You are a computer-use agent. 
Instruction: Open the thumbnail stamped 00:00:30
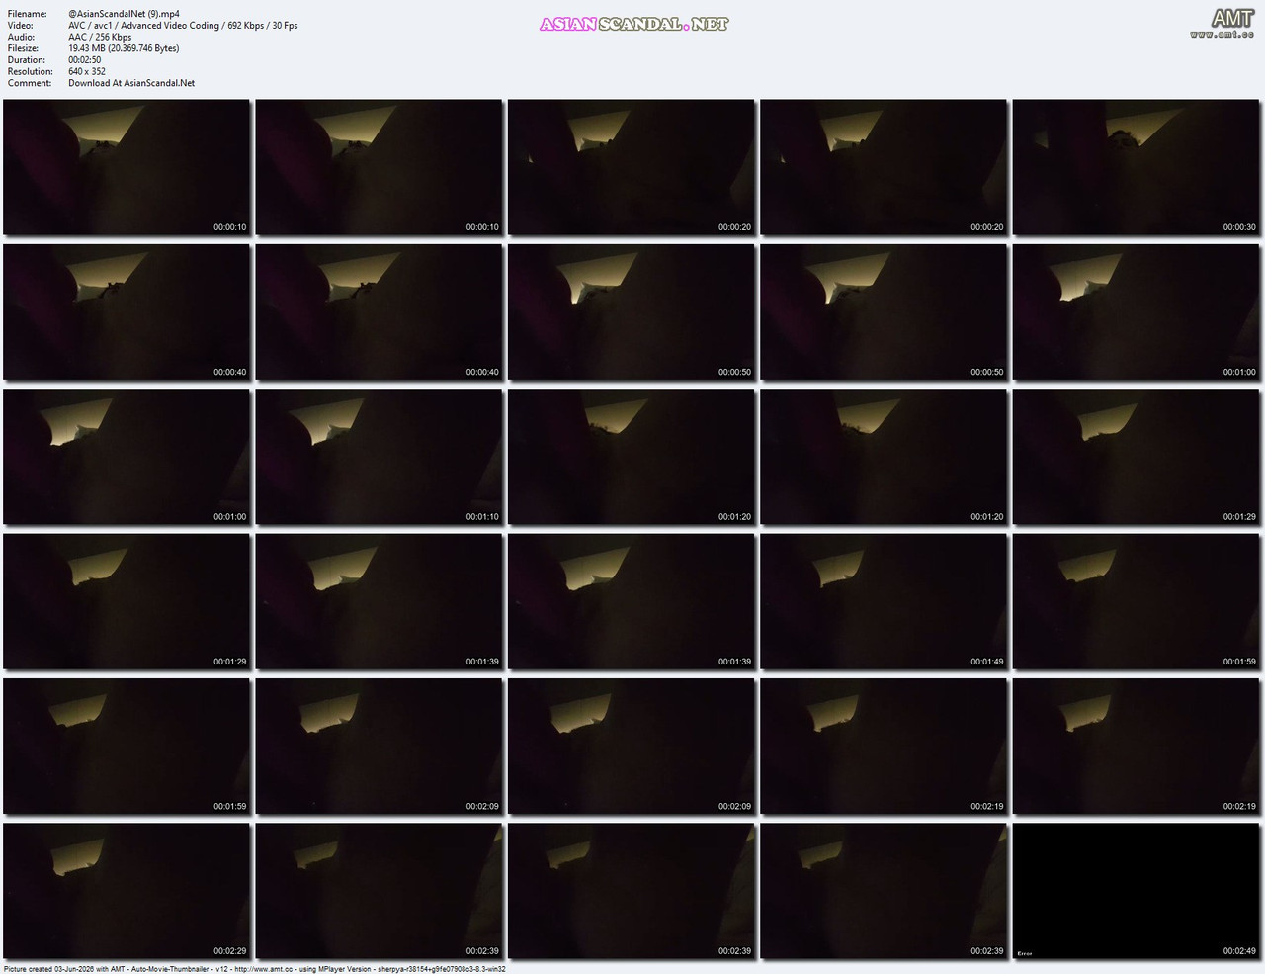click(1136, 167)
